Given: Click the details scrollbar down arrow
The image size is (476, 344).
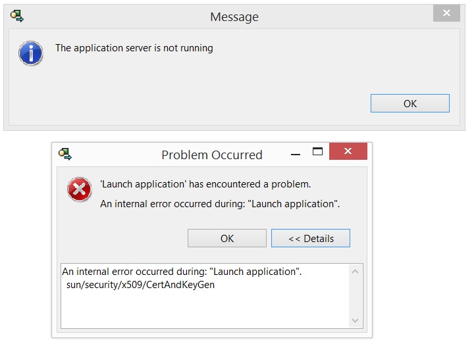Looking at the screenshot, I should click(x=356, y=320).
